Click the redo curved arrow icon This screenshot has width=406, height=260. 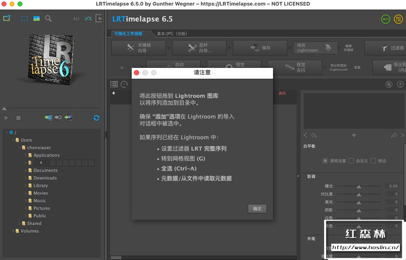pos(394,135)
